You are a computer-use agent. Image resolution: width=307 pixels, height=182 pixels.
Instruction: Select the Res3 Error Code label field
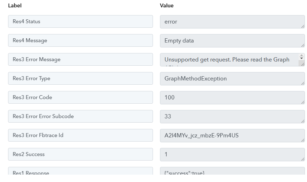(x=80, y=97)
